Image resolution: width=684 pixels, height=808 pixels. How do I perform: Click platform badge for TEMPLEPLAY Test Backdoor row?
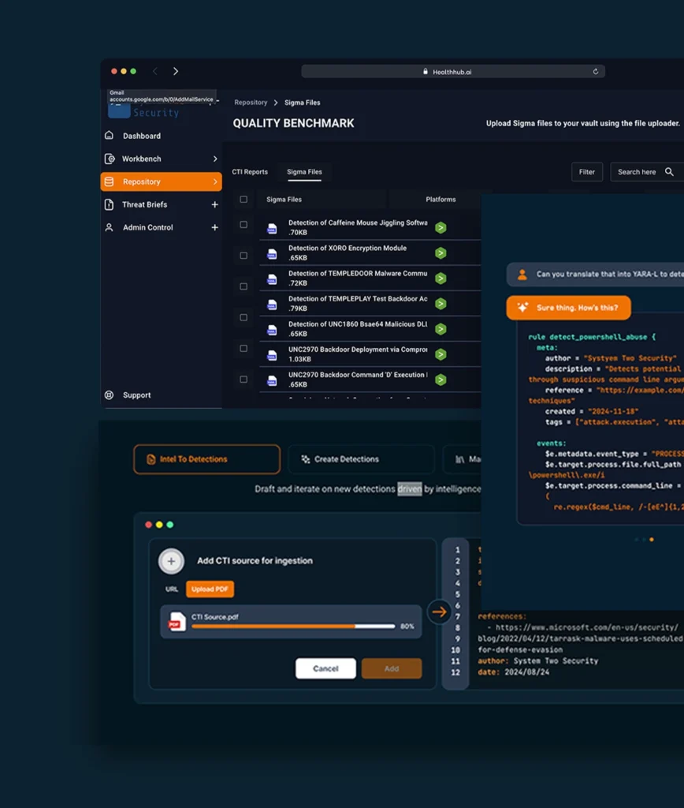tap(441, 304)
